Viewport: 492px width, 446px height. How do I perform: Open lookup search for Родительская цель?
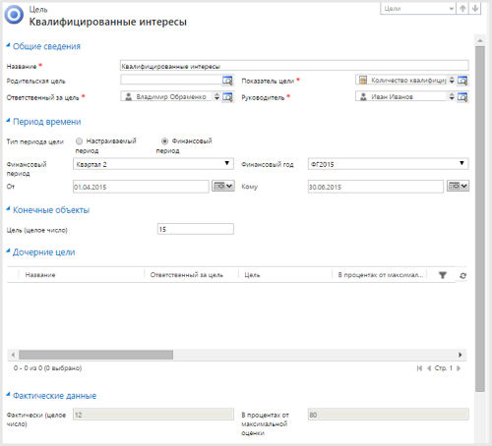tap(227, 81)
